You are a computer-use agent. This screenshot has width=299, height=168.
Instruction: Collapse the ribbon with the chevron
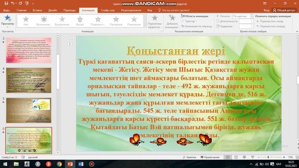point(297,31)
